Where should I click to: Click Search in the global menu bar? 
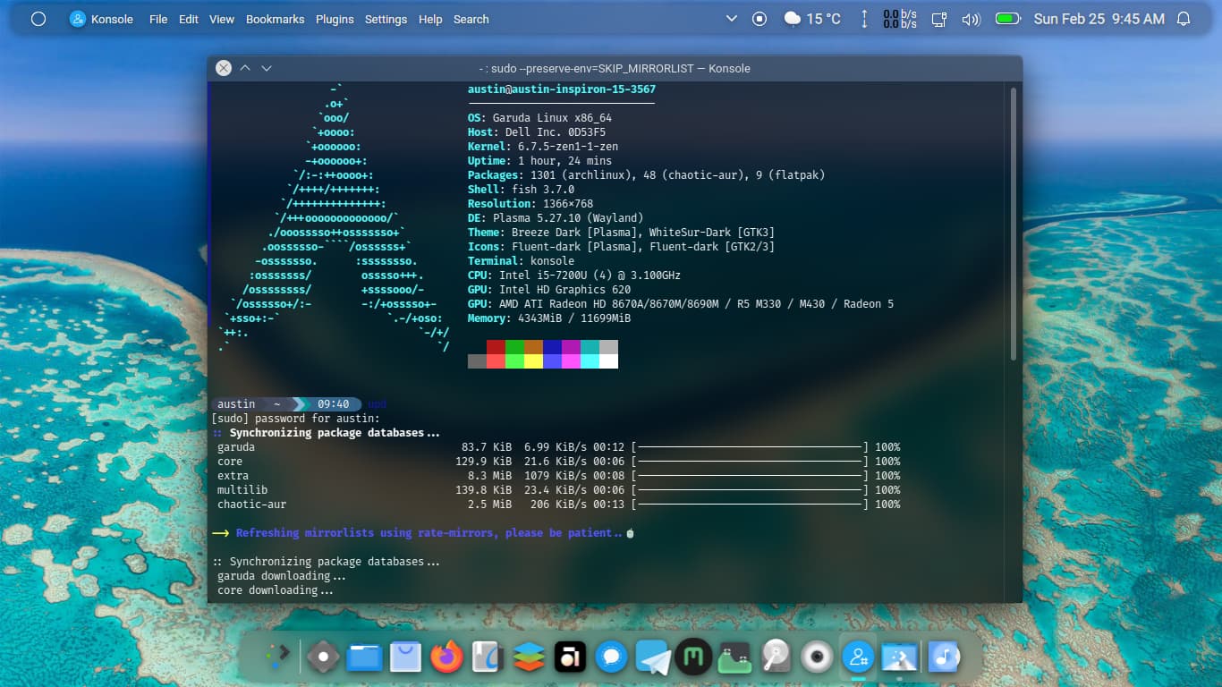coord(471,19)
